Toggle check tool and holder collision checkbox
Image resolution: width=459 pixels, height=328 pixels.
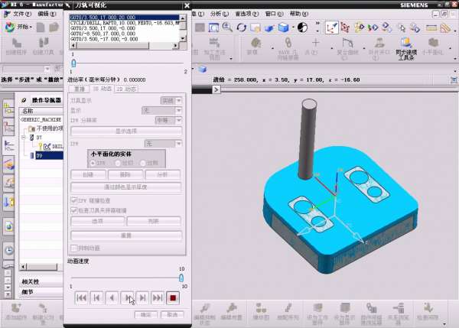(73, 210)
